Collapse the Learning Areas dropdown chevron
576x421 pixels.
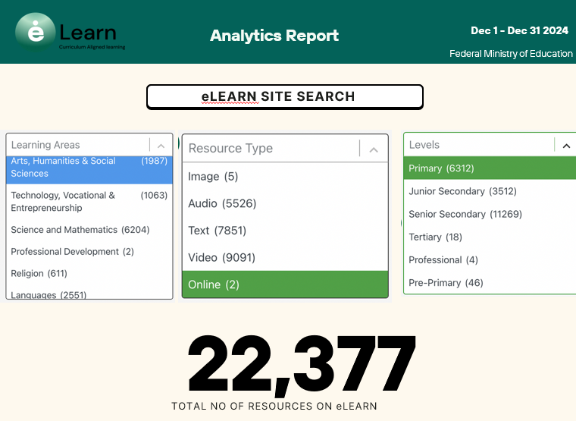(x=161, y=146)
